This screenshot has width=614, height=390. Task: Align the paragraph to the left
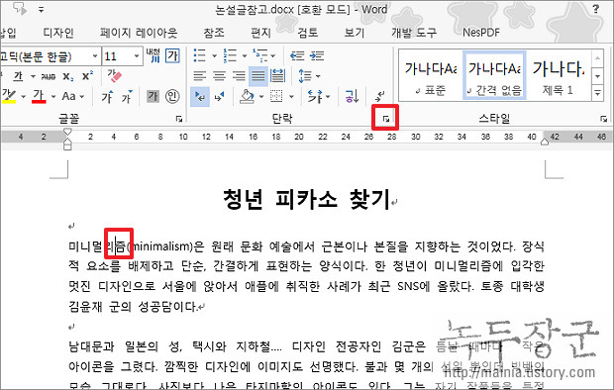pyautogui.click(x=200, y=76)
